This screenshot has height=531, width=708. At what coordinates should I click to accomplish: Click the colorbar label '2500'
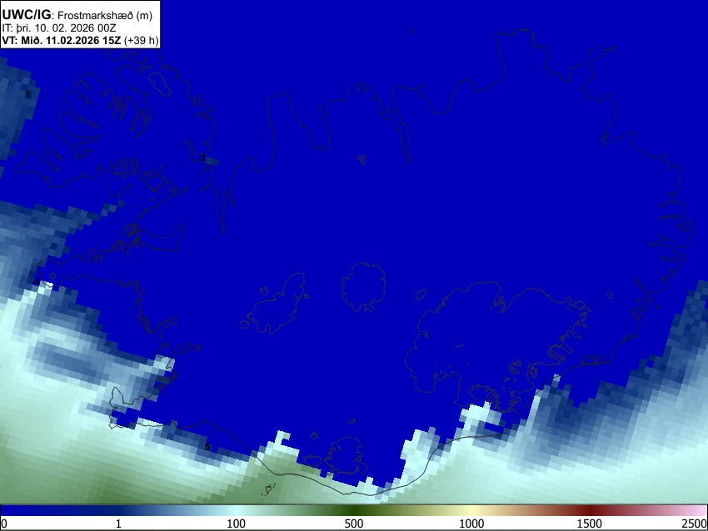click(695, 524)
